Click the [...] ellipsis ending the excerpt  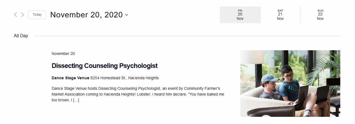[76, 100]
